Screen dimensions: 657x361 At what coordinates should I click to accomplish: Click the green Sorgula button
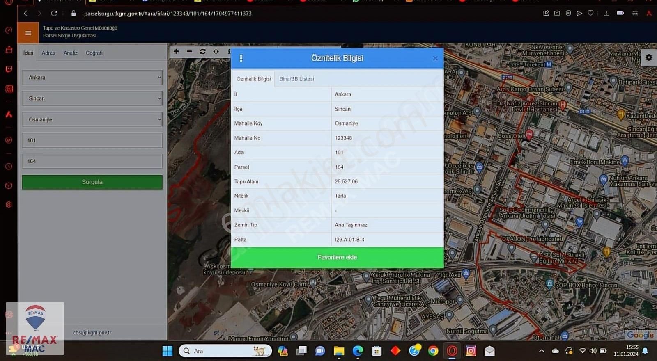coord(92,182)
